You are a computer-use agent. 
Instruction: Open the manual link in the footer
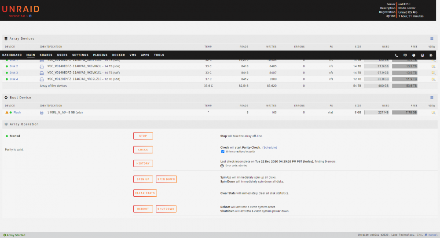click(433, 235)
